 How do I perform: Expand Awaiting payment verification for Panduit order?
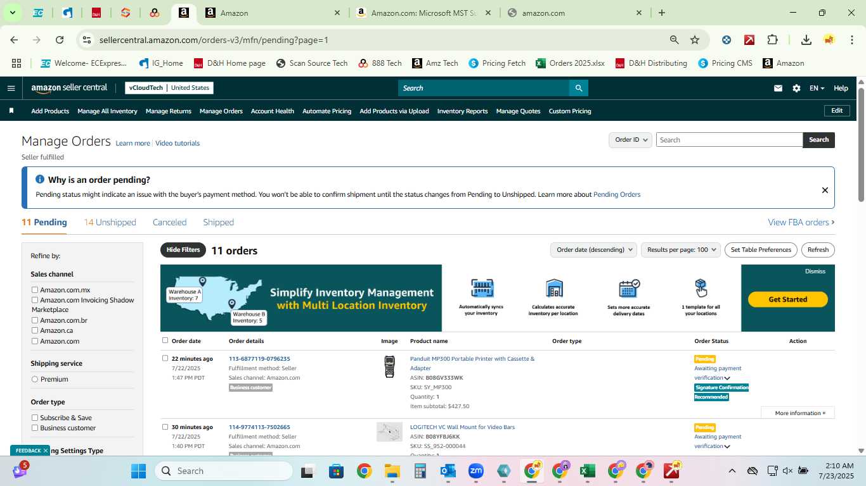[727, 378]
